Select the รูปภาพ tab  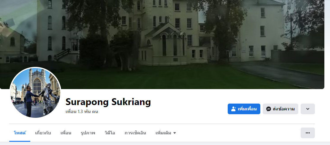(x=88, y=133)
